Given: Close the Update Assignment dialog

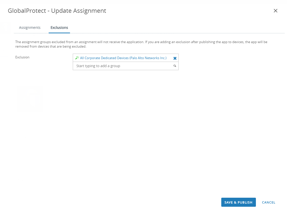Looking at the screenshot, I should 275,11.
